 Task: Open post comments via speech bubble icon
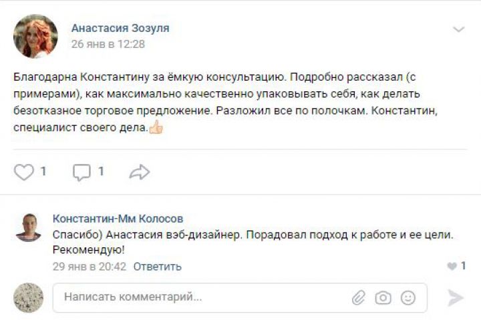coord(82,172)
